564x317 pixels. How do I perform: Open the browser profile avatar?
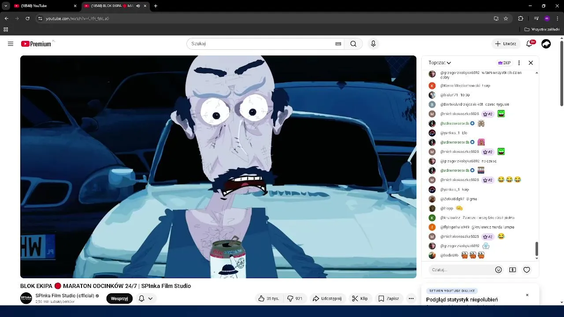coord(547,18)
